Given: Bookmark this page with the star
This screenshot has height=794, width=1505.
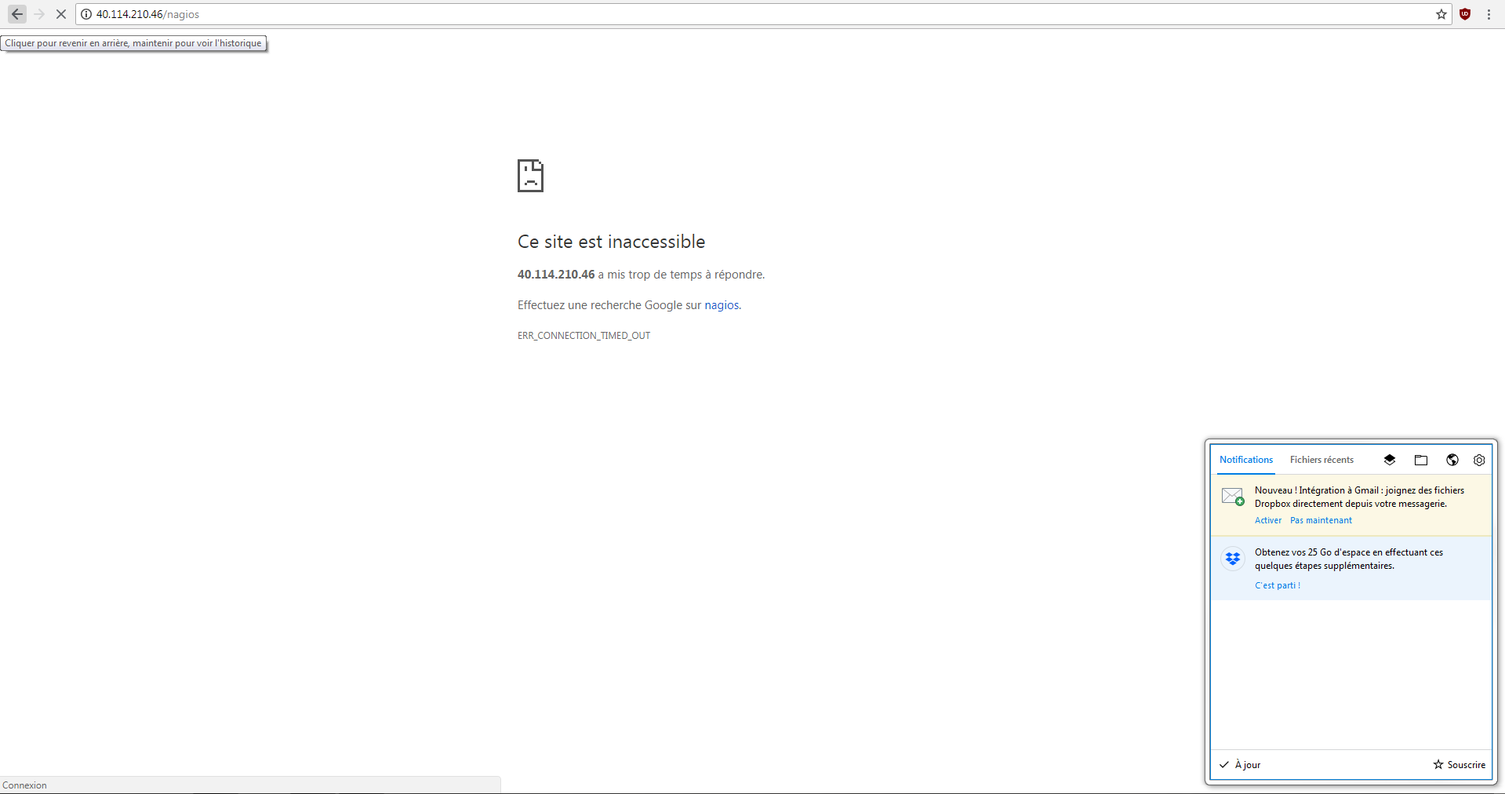Looking at the screenshot, I should tap(1441, 14).
